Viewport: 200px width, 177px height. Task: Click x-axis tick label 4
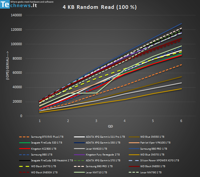[x=125, y=121]
